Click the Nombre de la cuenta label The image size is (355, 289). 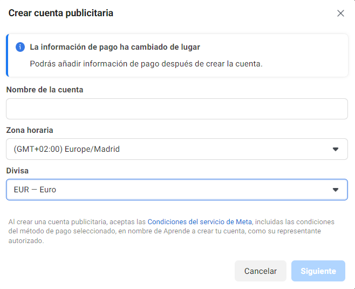45,90
